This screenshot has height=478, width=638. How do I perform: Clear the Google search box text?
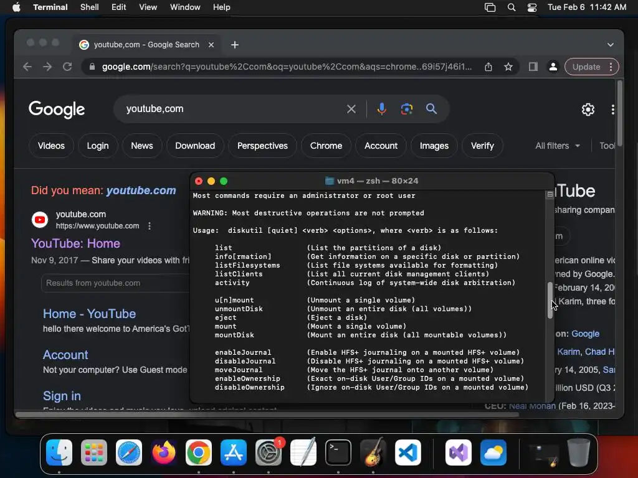coord(351,109)
